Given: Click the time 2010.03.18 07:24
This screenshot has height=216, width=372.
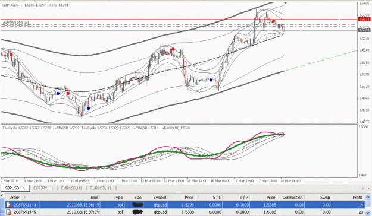Looking at the screenshot, I should 83,212.
